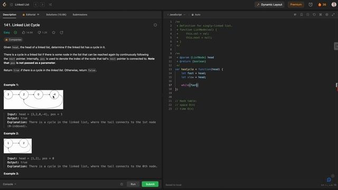The image size is (338, 190).
Task: Click the Companies tag button
Action: click(x=13, y=40)
